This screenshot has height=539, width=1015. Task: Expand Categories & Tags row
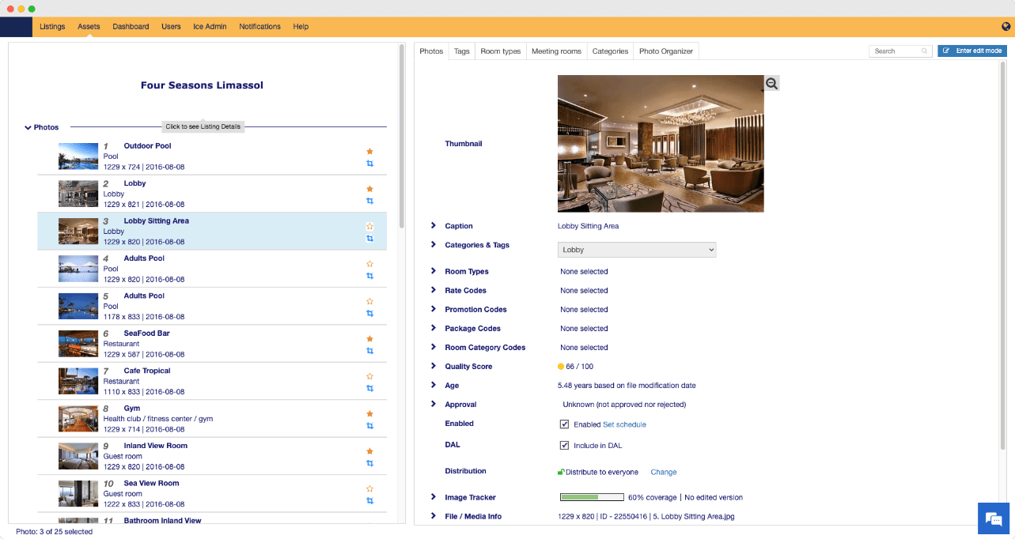pyautogui.click(x=434, y=244)
